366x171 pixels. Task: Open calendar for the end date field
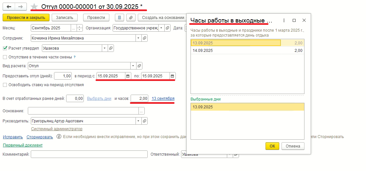(172, 76)
